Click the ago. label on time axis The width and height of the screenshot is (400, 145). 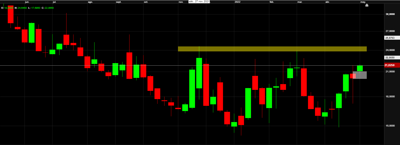[90, 2]
